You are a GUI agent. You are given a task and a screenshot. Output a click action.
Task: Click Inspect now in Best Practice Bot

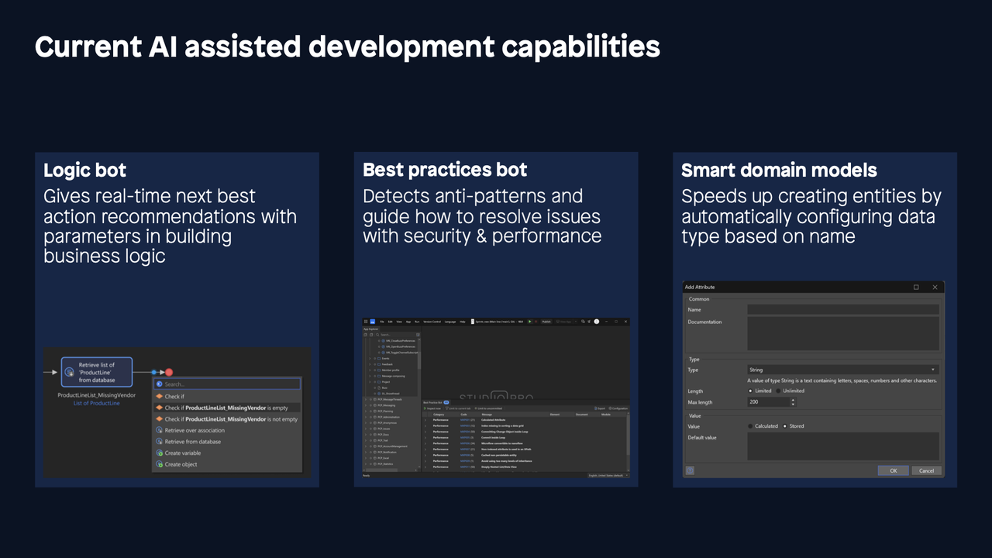(x=432, y=408)
